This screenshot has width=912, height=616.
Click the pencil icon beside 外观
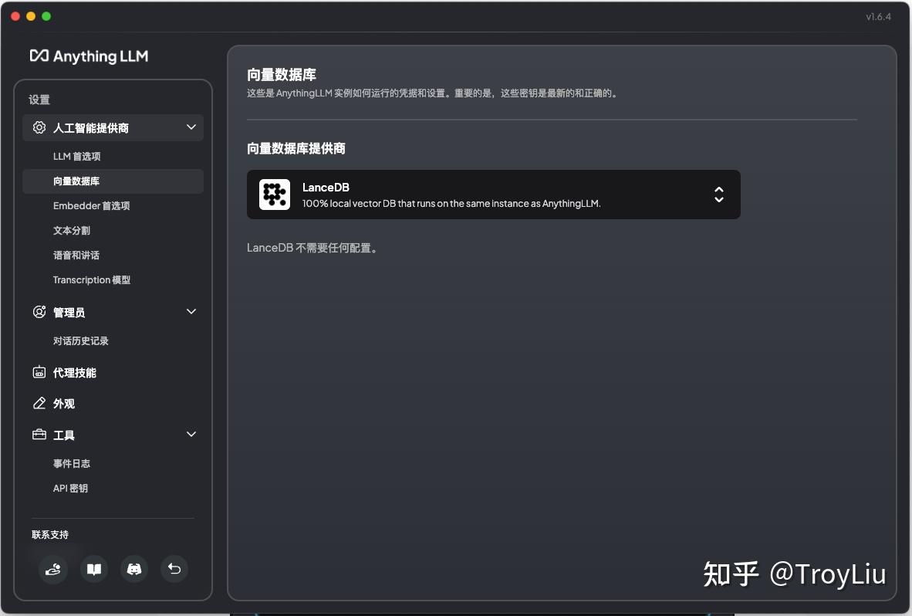(39, 403)
